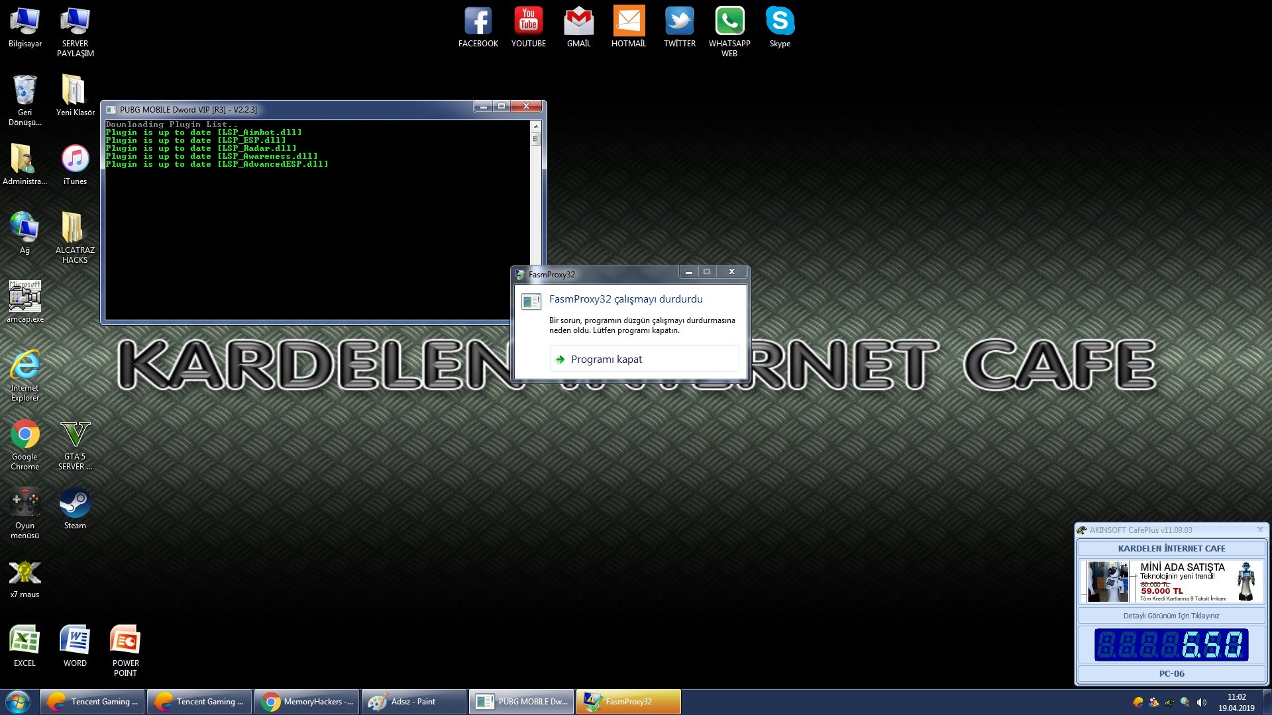Switch to first Tencent Gaming taskbar item
The width and height of the screenshot is (1272, 715).
tap(92, 702)
